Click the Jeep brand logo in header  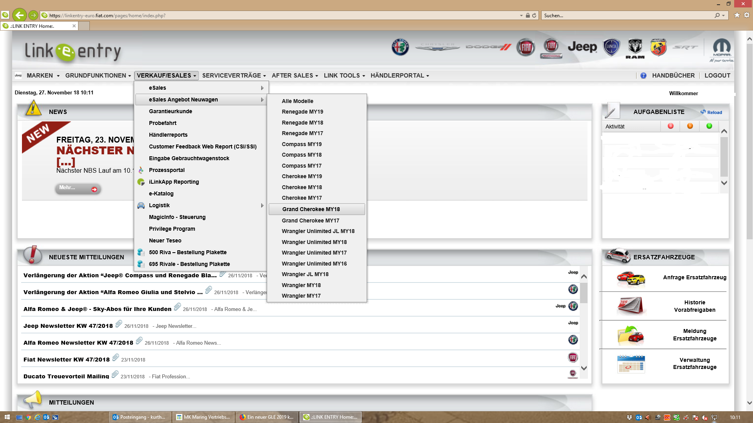[582, 47]
